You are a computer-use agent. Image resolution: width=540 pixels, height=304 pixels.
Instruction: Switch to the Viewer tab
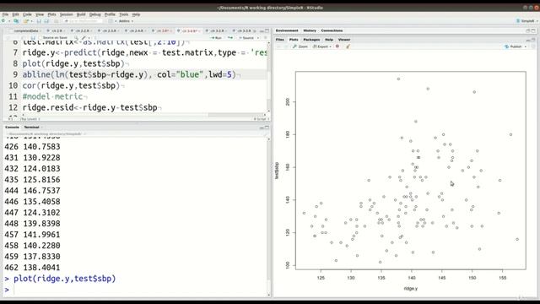pos(344,40)
